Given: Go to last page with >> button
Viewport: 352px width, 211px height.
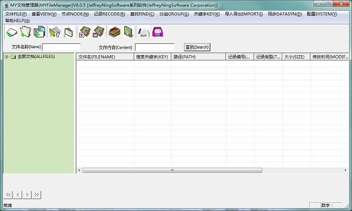Looking at the screenshot, I should click(36, 195).
